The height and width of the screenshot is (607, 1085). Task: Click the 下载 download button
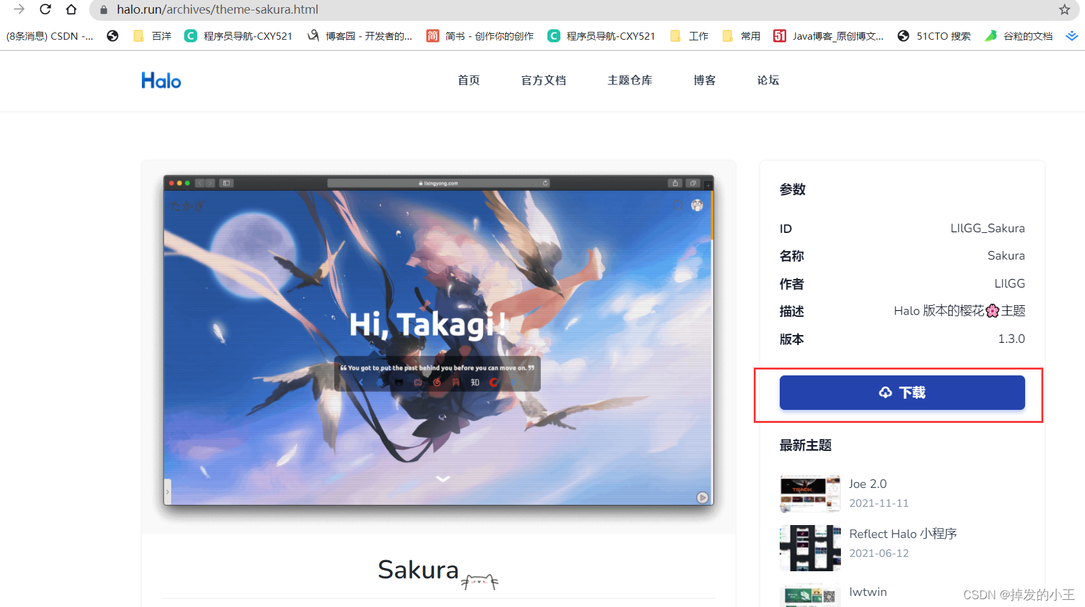point(902,392)
